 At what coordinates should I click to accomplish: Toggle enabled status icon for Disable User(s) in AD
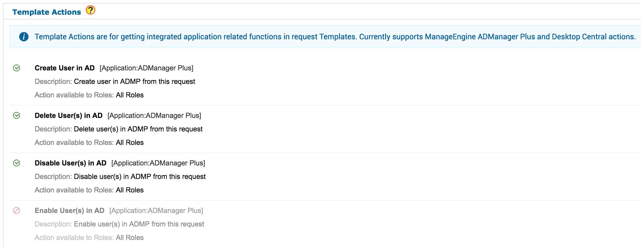pos(17,163)
